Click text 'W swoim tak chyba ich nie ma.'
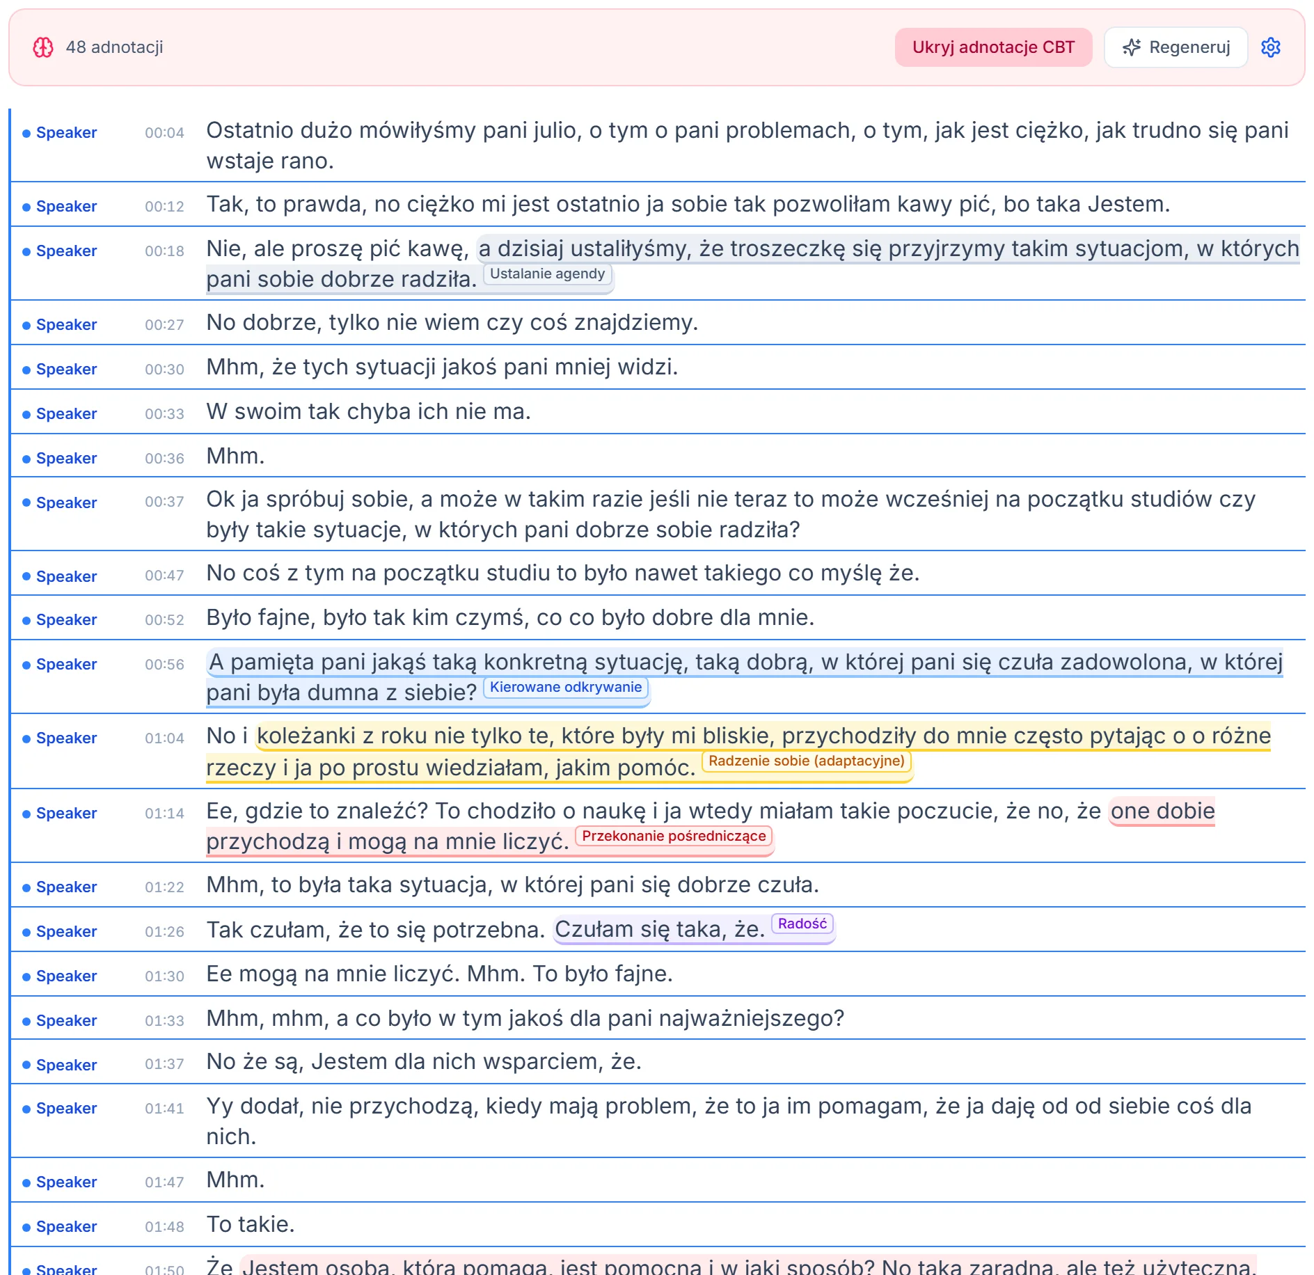The height and width of the screenshot is (1275, 1314). [368, 411]
